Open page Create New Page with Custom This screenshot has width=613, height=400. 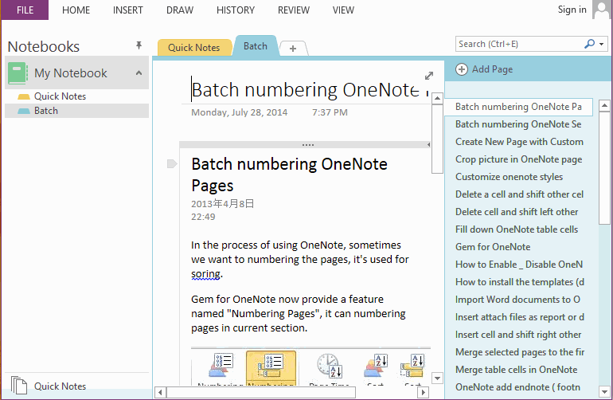tap(518, 142)
